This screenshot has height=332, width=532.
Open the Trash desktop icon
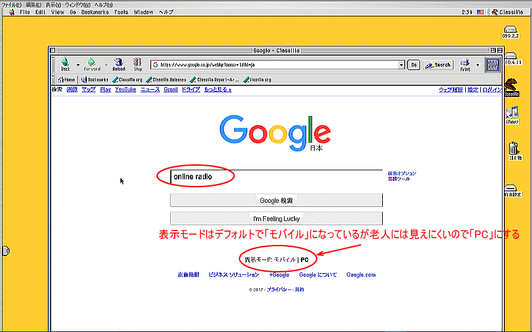(514, 149)
